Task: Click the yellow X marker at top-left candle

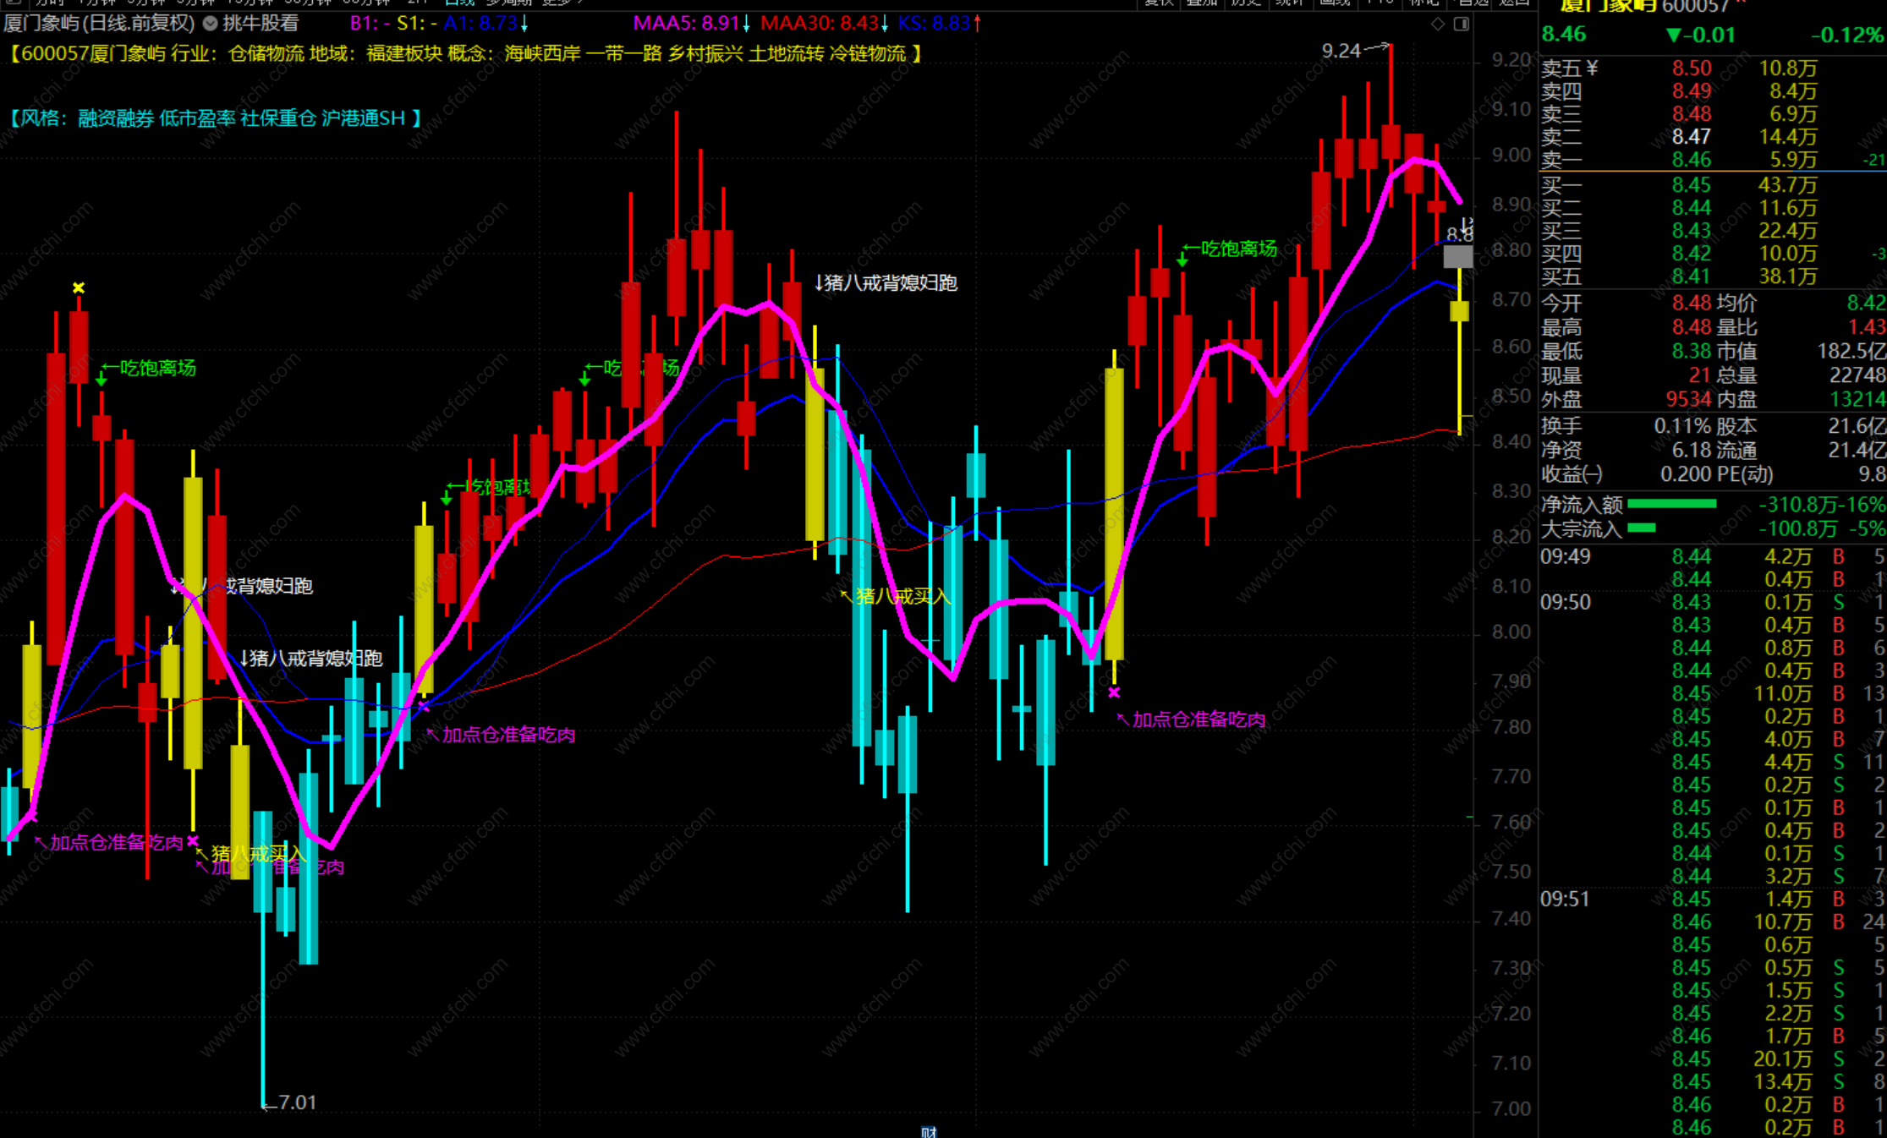Action: (79, 288)
